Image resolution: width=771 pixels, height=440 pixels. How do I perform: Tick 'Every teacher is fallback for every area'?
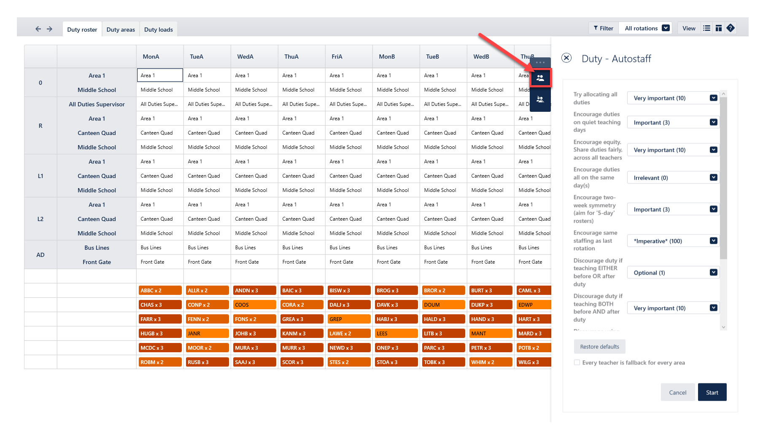click(x=577, y=363)
